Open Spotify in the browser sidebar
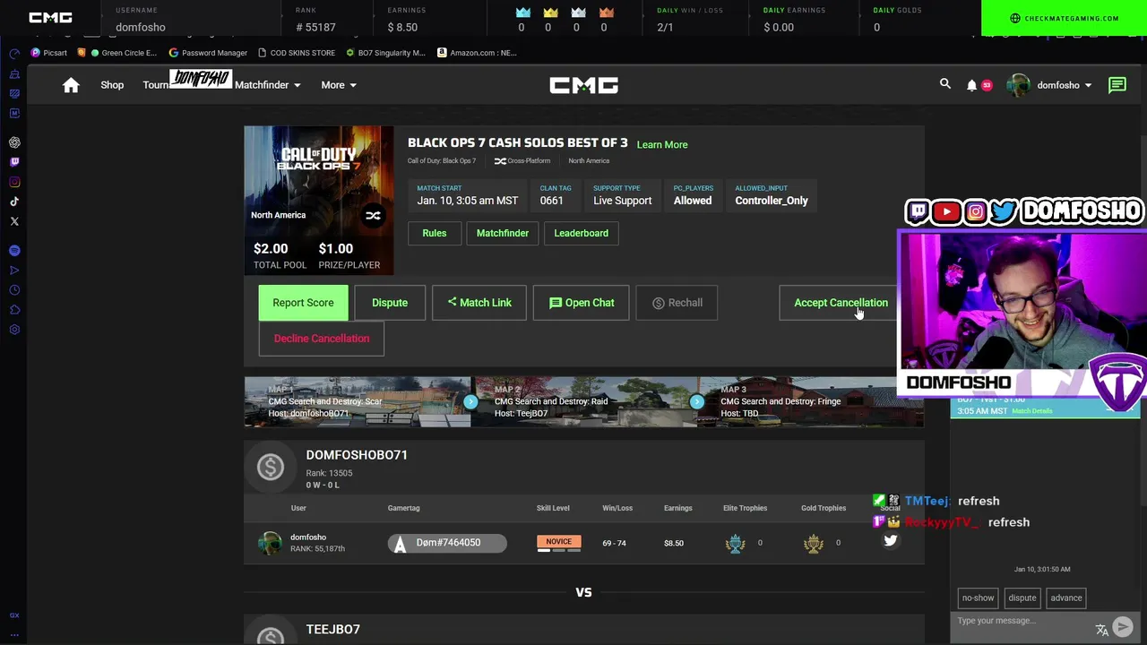This screenshot has width=1147, height=645. tap(14, 251)
